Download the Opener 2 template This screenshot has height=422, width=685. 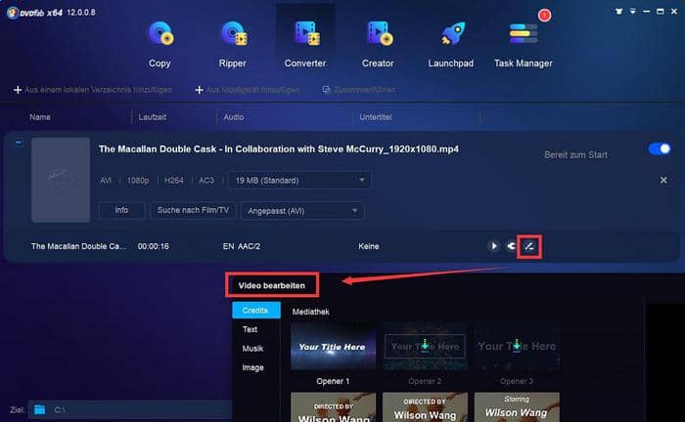425,345
